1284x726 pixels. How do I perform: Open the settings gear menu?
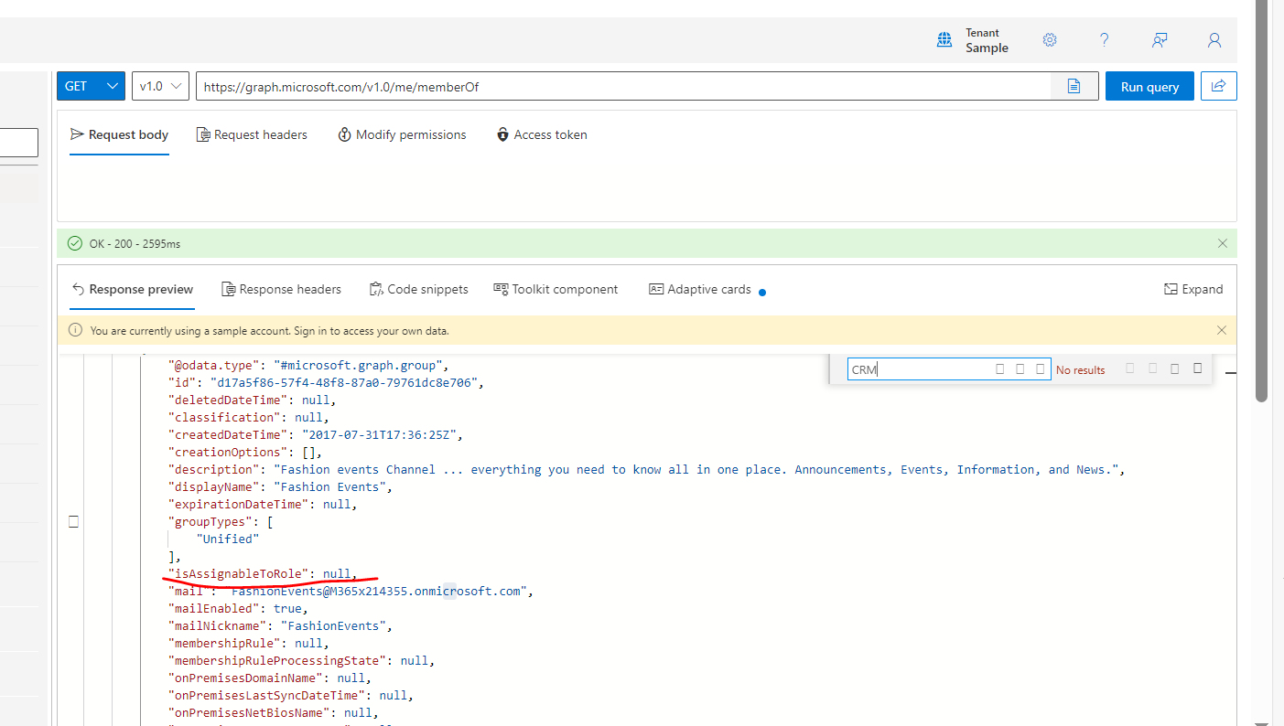pyautogui.click(x=1050, y=40)
